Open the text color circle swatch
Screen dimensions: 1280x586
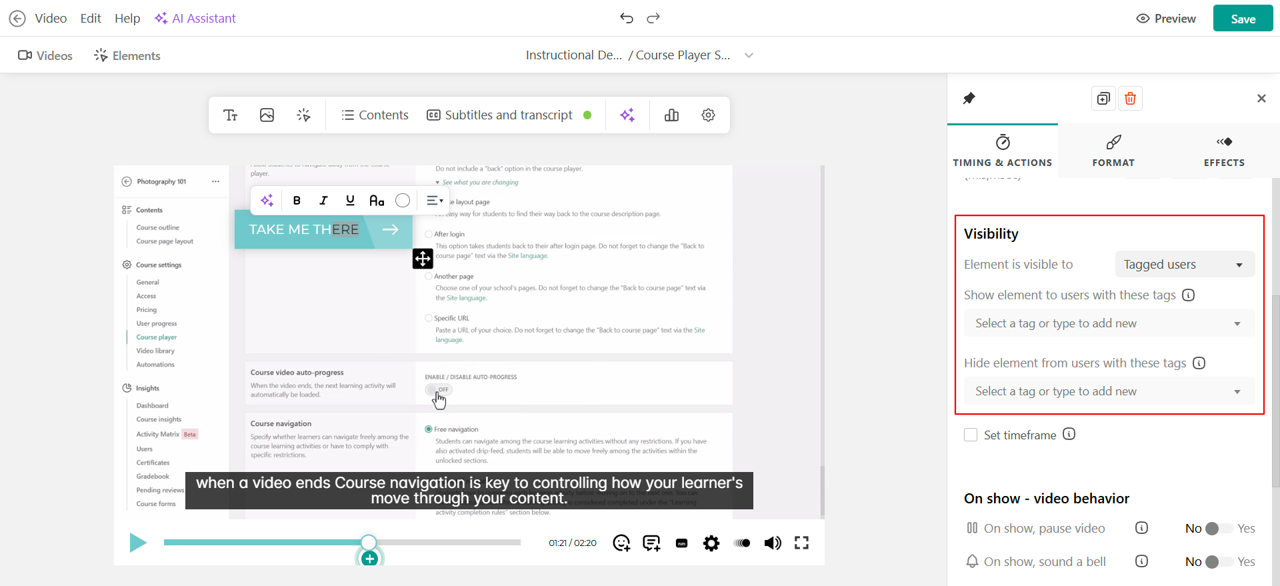coord(403,200)
